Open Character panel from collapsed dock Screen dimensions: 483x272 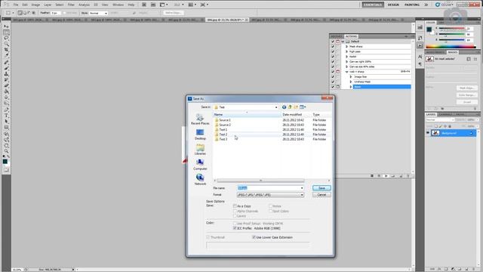coord(420,57)
